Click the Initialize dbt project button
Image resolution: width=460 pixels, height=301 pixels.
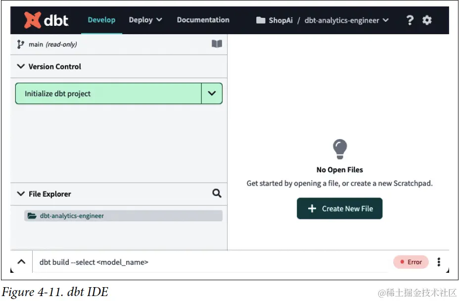[108, 94]
